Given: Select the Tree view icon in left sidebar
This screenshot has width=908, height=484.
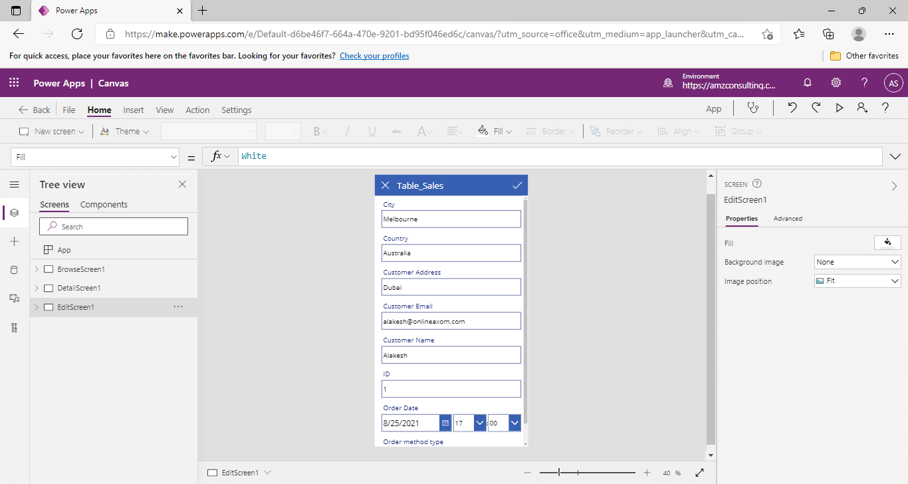Looking at the screenshot, I should pos(14,213).
